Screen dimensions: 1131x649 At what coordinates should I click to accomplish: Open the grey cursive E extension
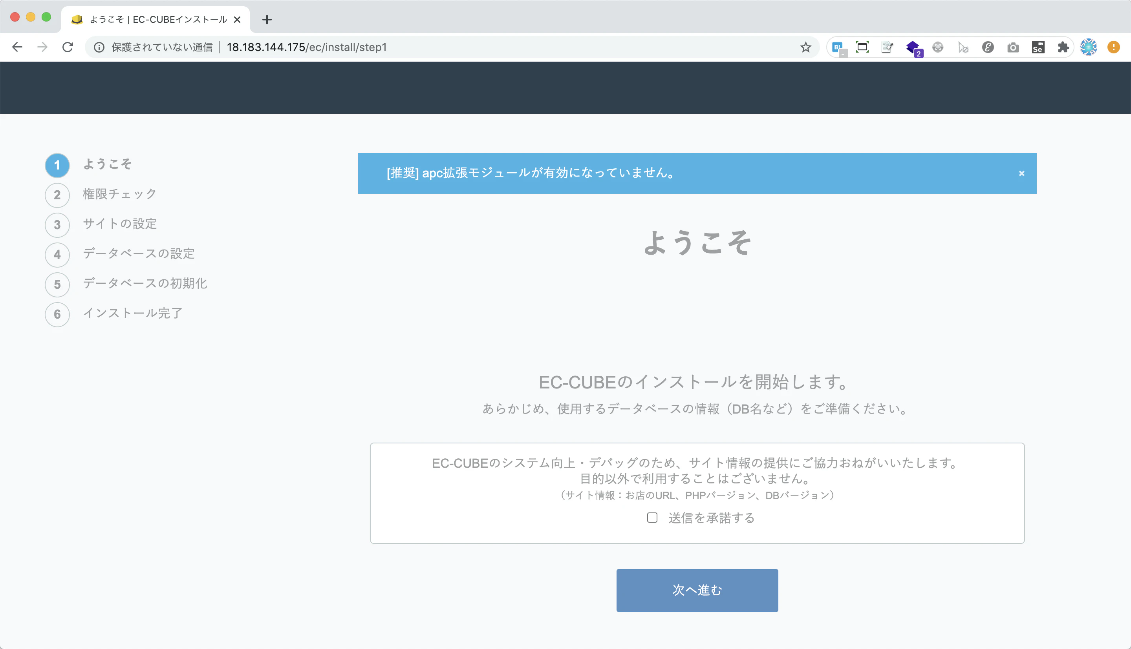[x=988, y=47]
